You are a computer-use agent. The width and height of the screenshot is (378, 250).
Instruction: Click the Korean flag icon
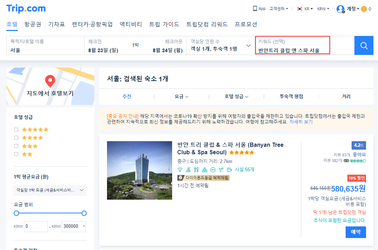[300, 9]
